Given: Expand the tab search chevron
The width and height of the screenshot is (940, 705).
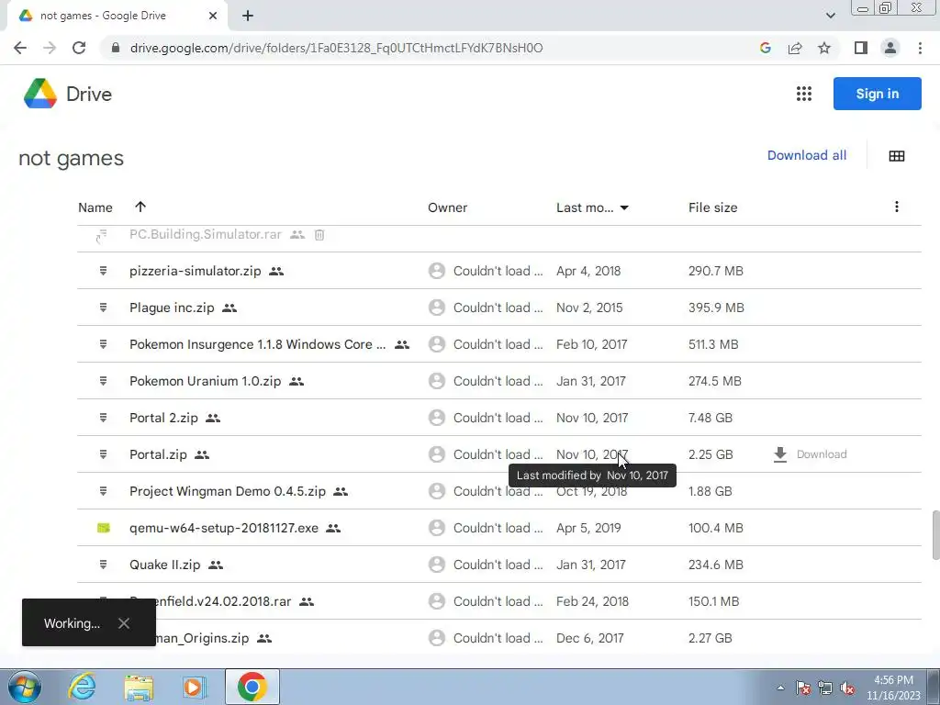Looking at the screenshot, I should (830, 16).
